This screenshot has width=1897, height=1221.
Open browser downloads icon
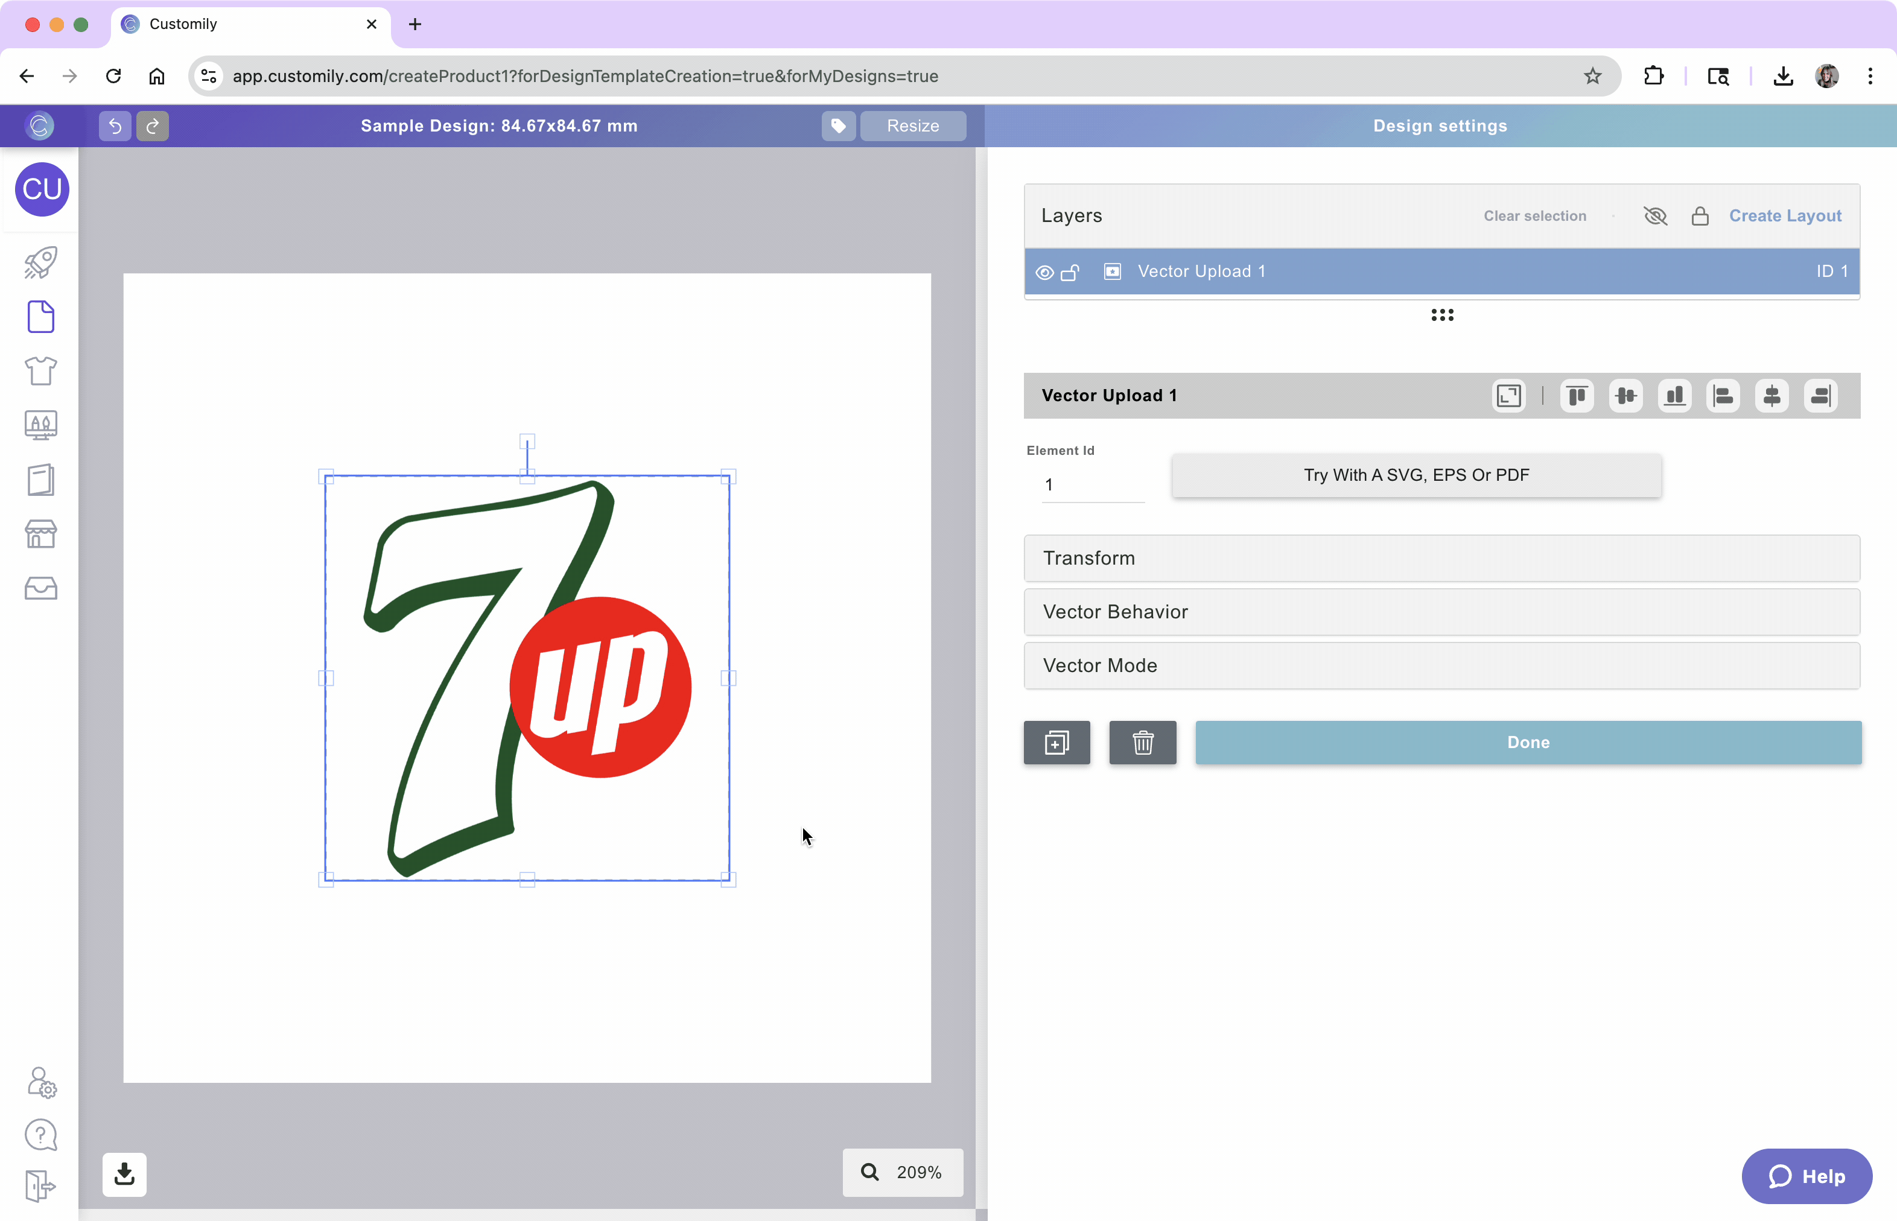click(x=1783, y=76)
